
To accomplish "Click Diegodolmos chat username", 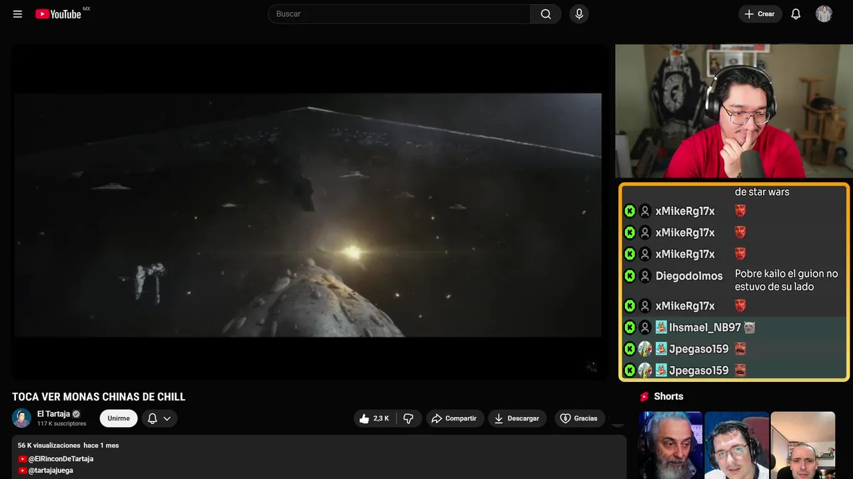I will tap(689, 275).
